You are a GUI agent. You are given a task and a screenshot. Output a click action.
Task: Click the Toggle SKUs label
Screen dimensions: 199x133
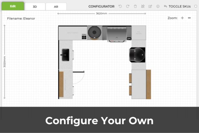[179, 6]
